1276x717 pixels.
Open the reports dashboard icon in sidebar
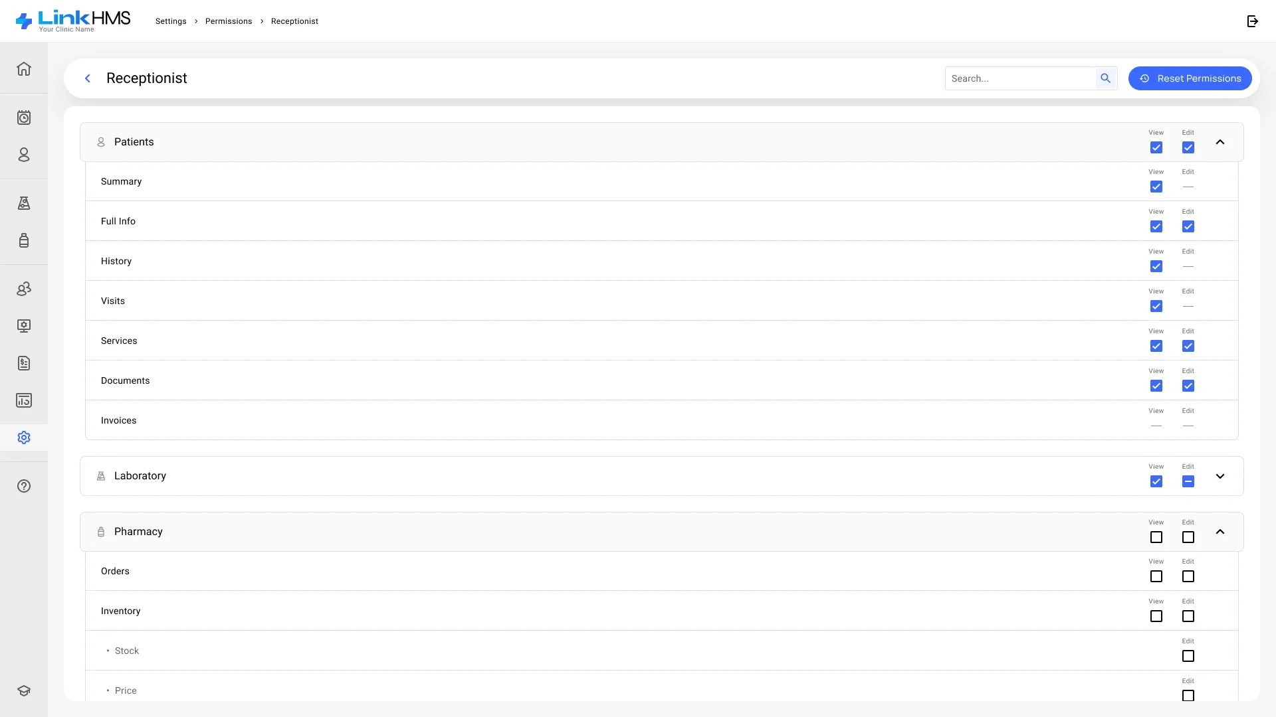coord(24,400)
